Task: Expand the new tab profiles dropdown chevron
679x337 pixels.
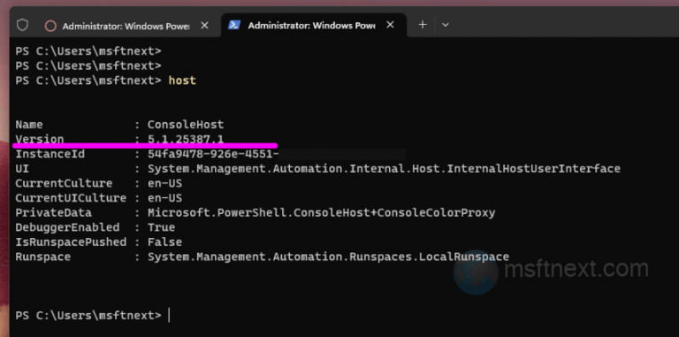Action: [446, 25]
